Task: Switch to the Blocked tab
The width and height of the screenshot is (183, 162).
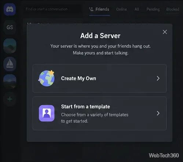Action: [173, 9]
